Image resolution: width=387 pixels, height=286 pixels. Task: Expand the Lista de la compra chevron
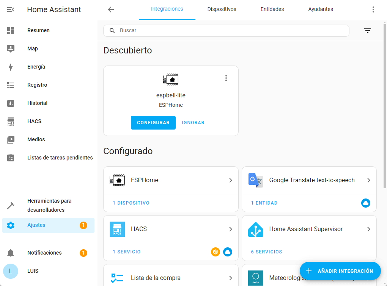pyautogui.click(x=231, y=278)
